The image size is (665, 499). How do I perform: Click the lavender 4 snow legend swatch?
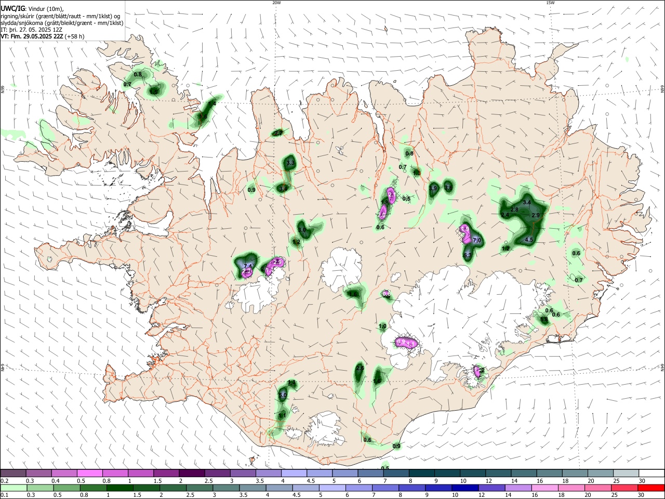294,474
